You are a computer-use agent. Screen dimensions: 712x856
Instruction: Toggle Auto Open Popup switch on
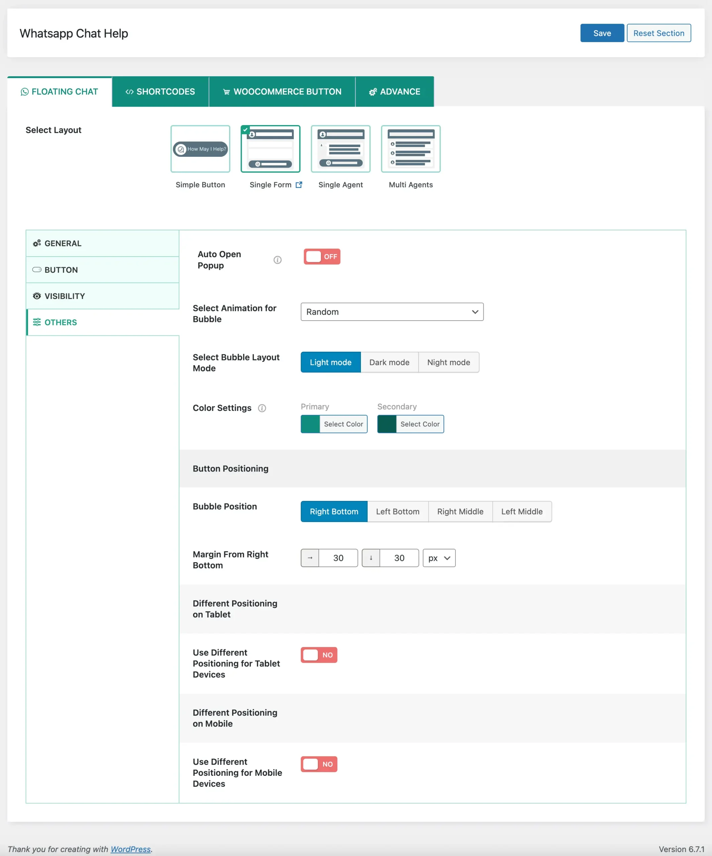(x=322, y=256)
